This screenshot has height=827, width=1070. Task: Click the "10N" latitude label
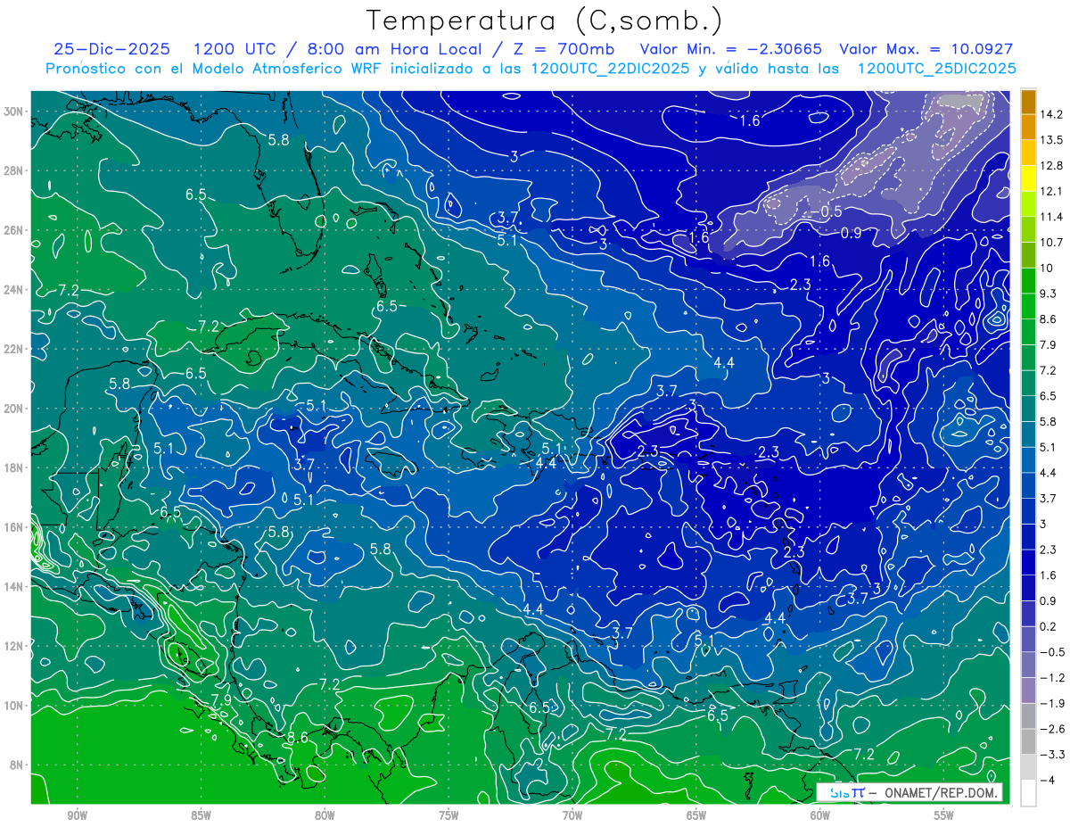click(13, 706)
